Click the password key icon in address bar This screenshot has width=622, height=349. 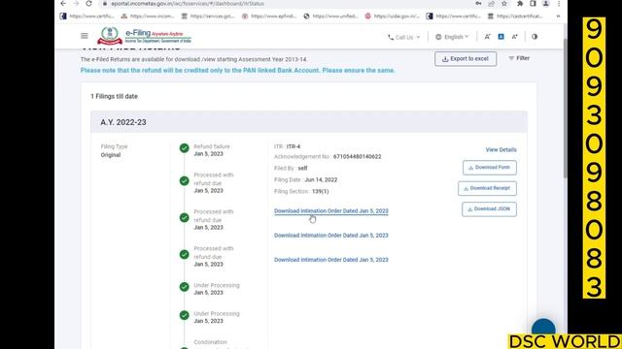[478, 4]
